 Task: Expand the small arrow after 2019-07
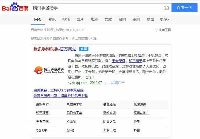tap(105, 83)
